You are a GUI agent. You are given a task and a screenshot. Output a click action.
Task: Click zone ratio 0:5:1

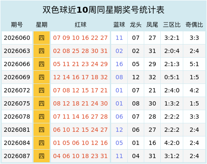pyautogui.click(x=172, y=77)
